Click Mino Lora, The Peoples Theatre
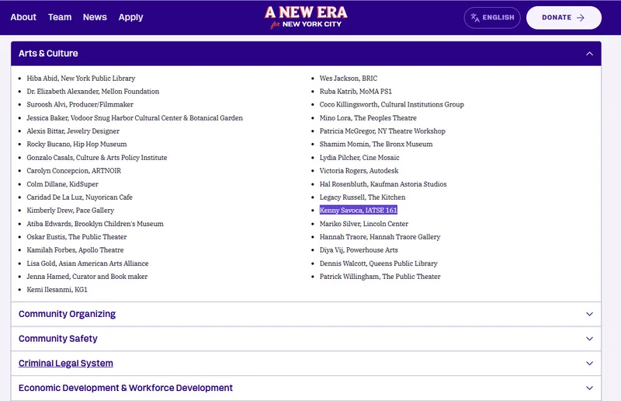This screenshot has width=621, height=401. 368,118
